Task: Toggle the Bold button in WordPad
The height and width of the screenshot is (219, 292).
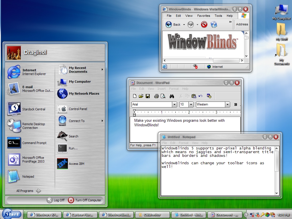Action: point(236,104)
